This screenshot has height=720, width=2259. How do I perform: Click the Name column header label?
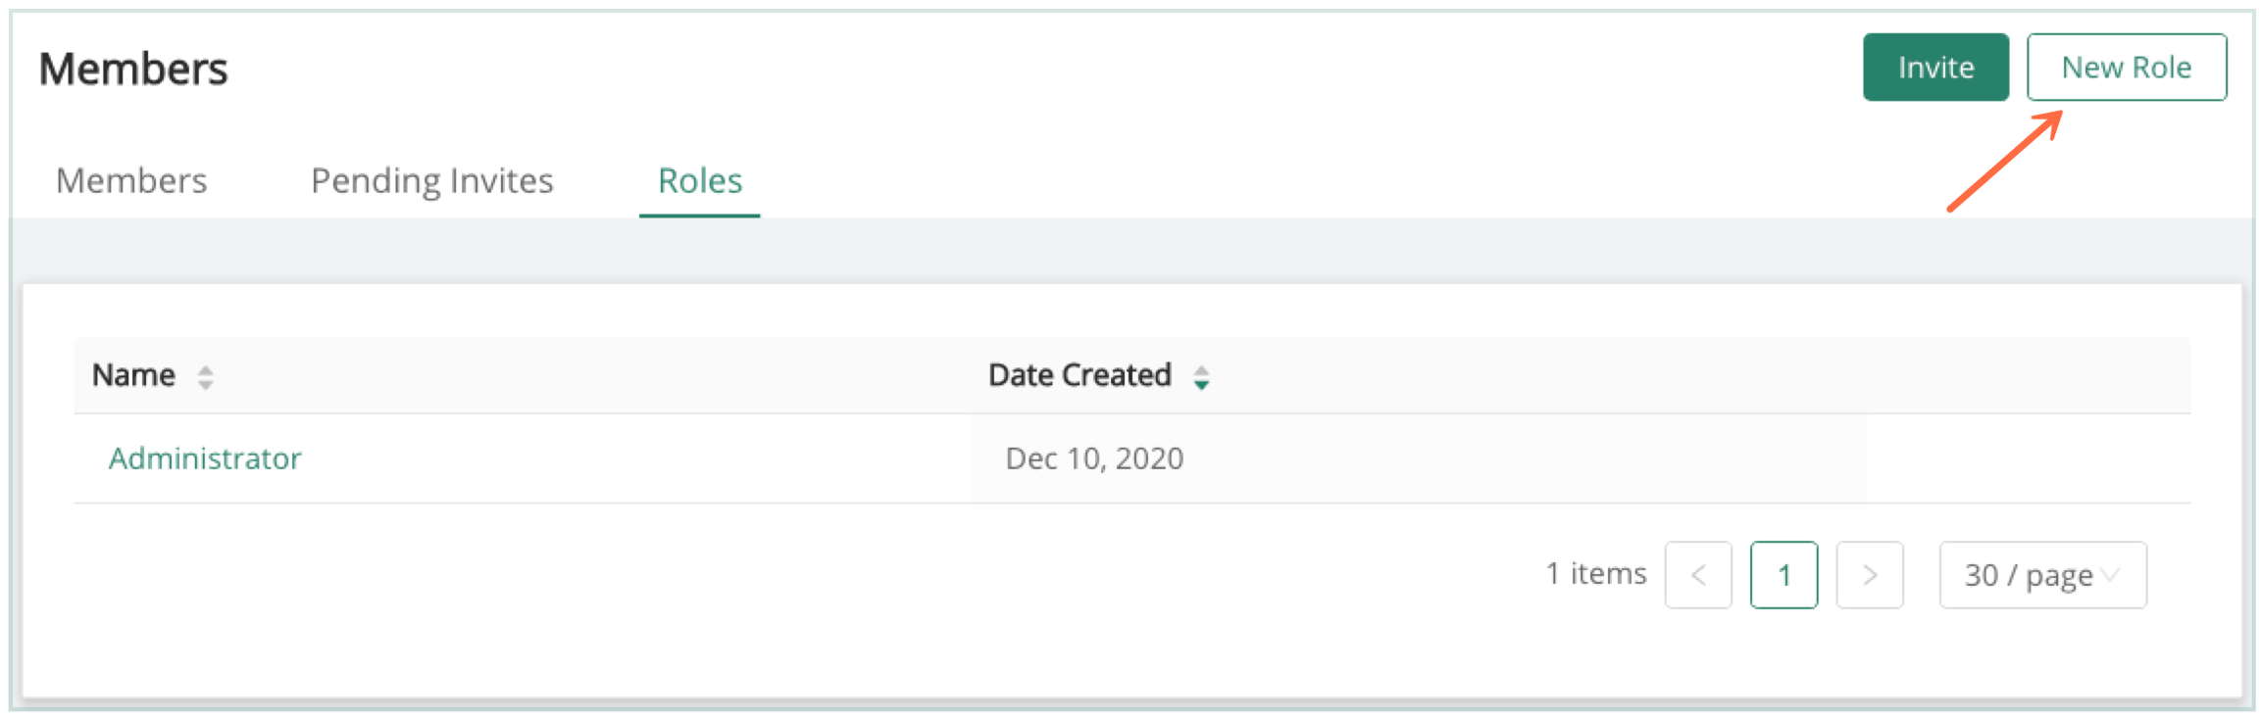coord(133,375)
